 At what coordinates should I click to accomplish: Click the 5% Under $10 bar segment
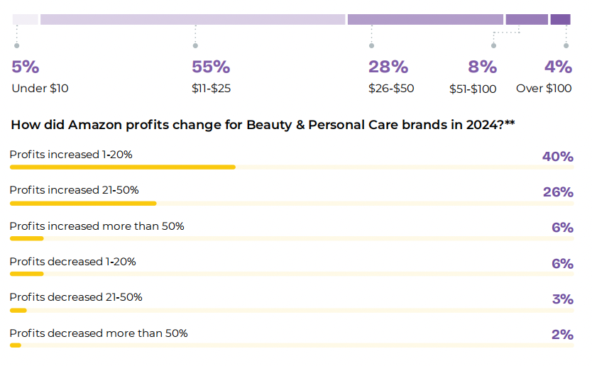(25, 19)
